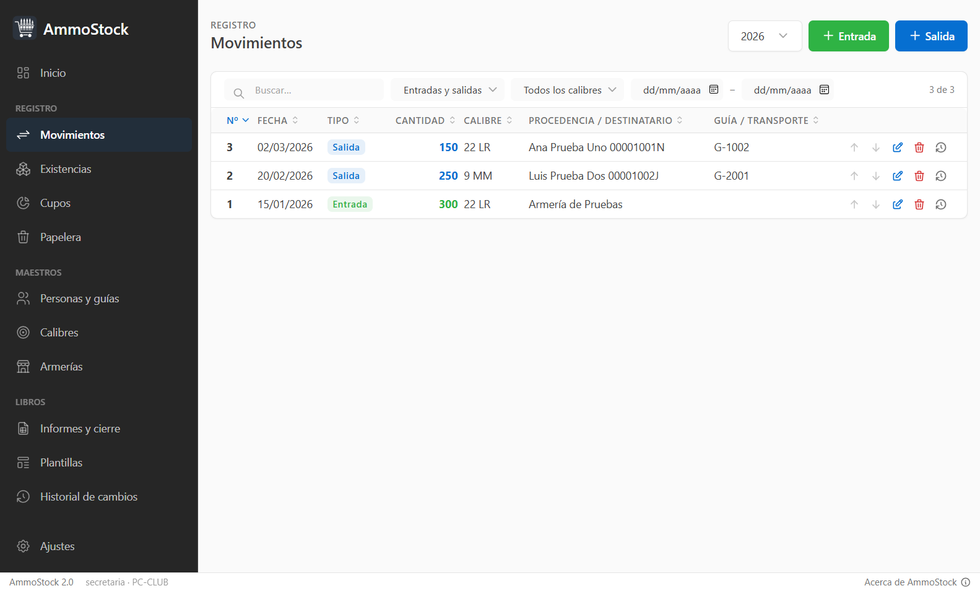The height and width of the screenshot is (591, 980).
Task: Open Historial de cambios
Action: (x=99, y=497)
